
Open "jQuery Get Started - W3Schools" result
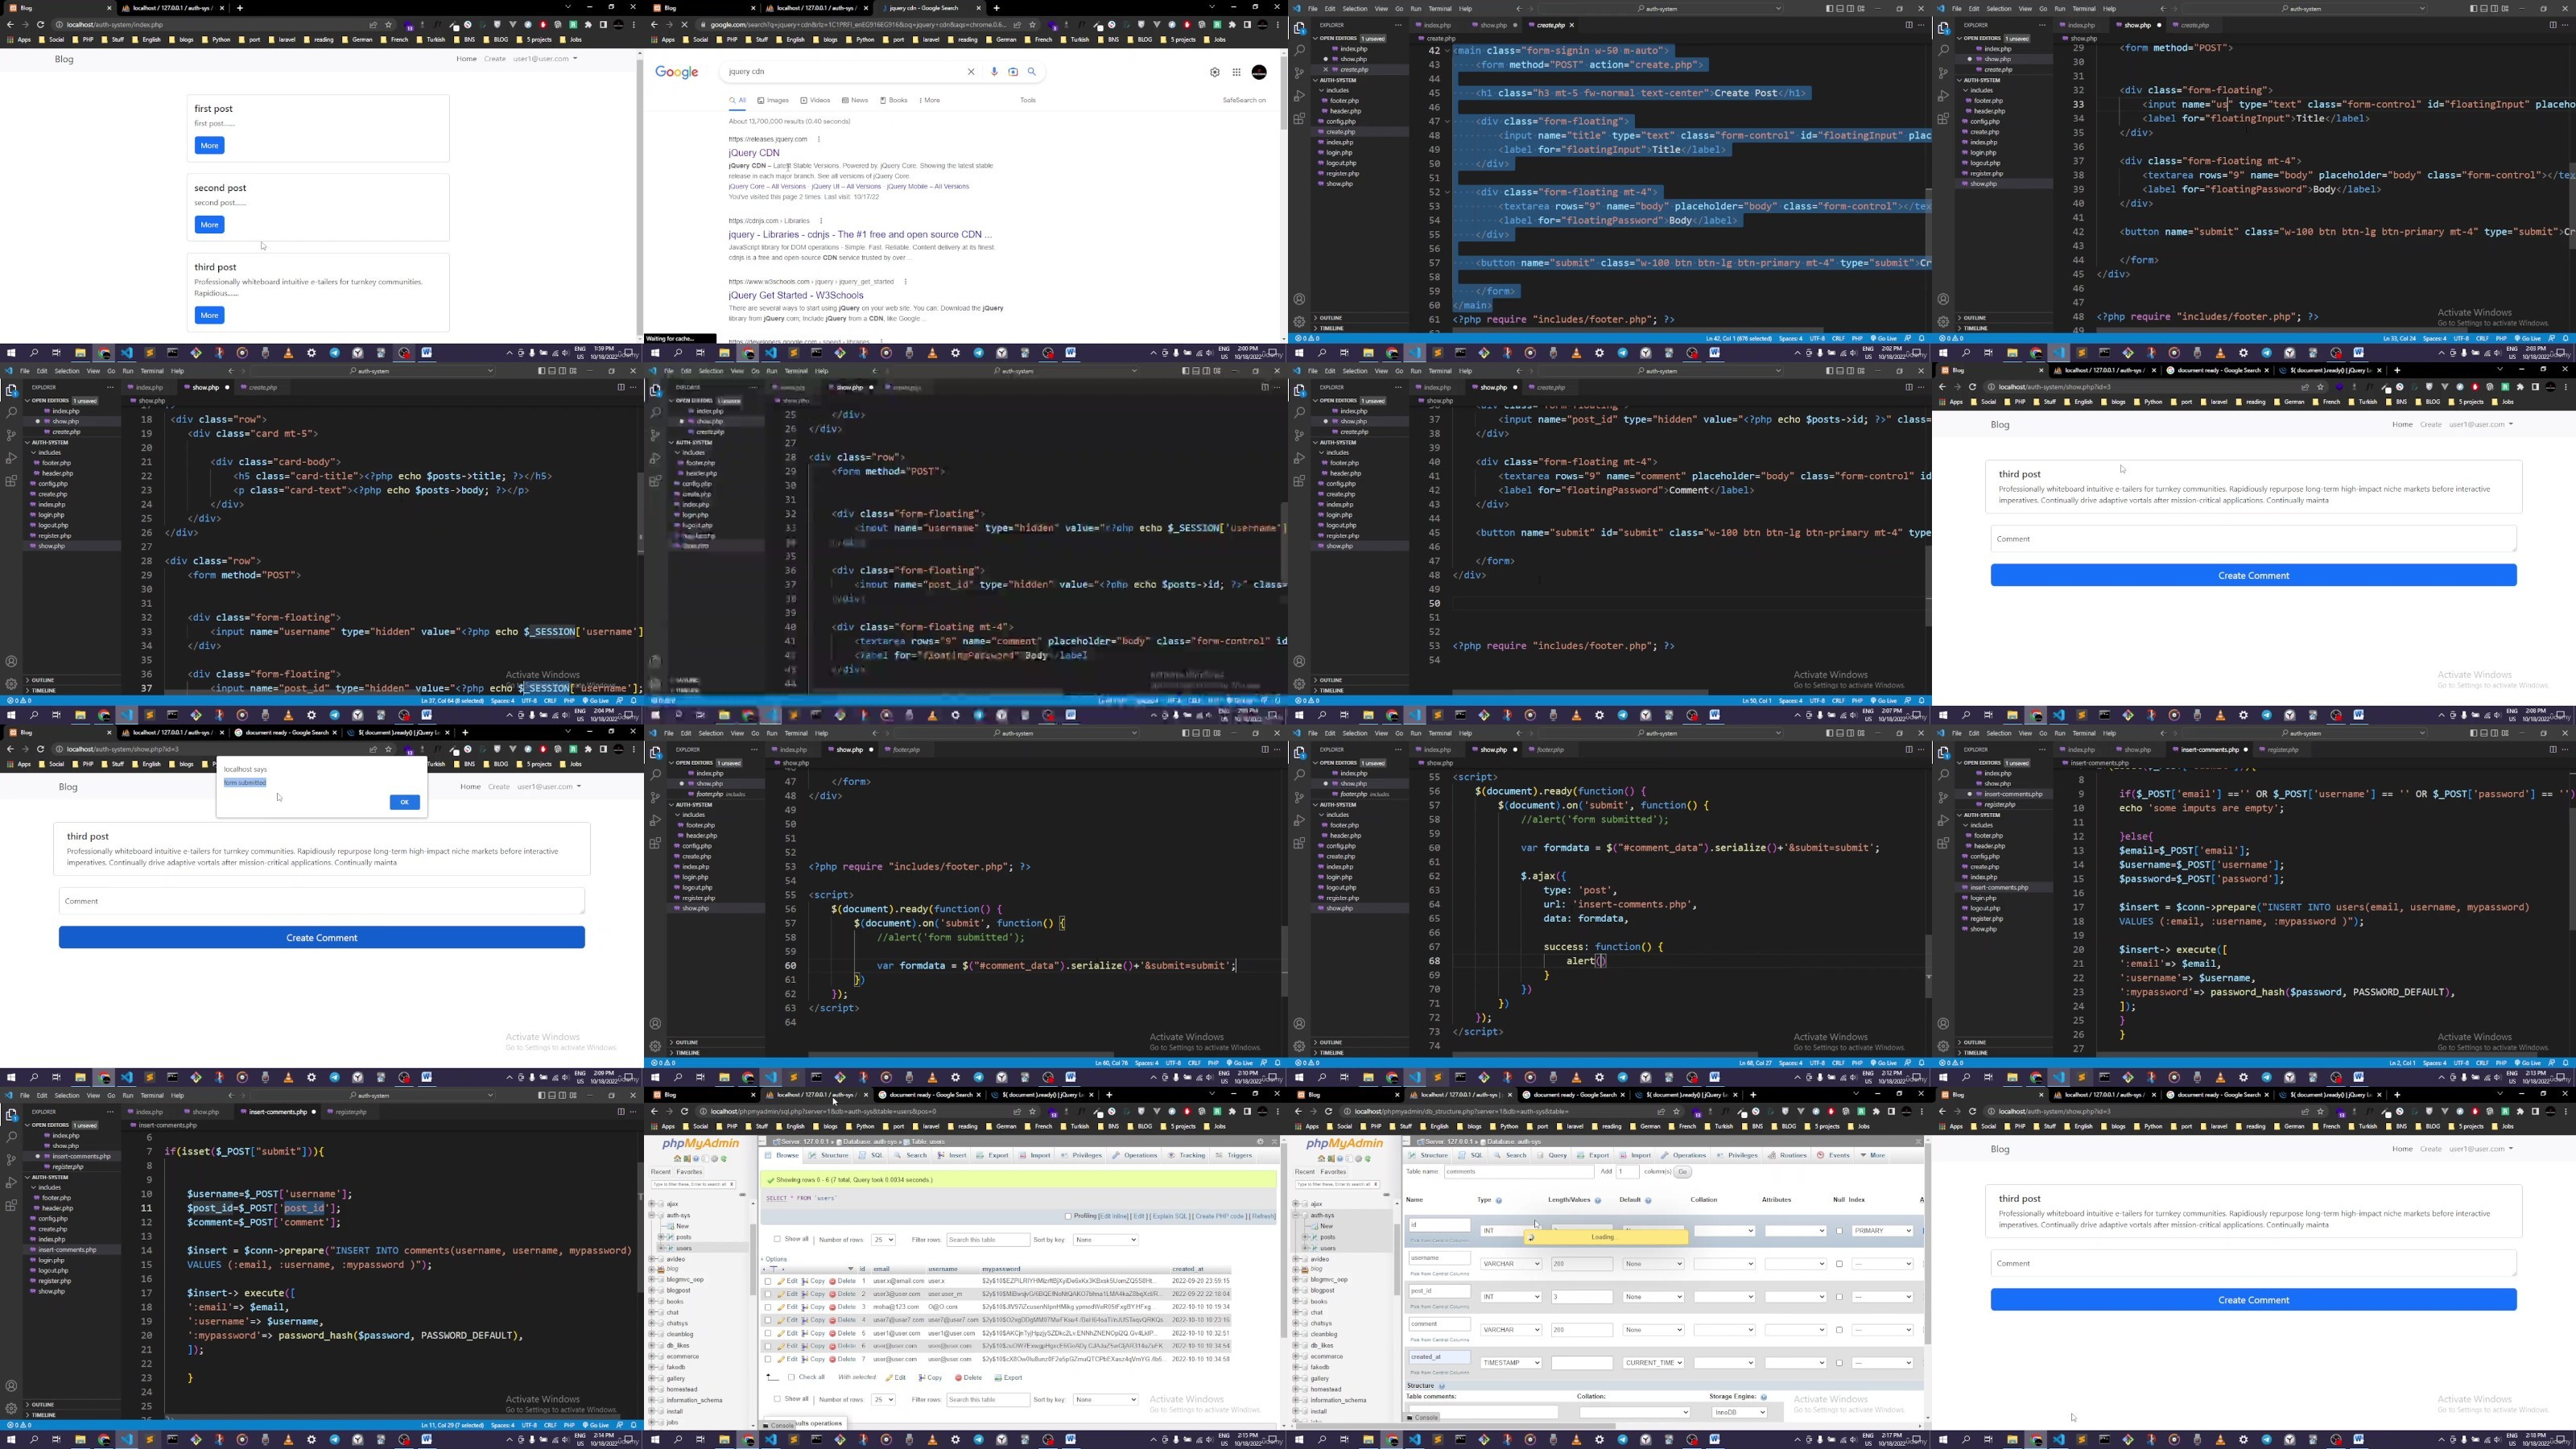[x=796, y=295]
